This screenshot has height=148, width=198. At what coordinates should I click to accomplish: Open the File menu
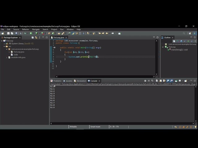(x=2, y=30)
